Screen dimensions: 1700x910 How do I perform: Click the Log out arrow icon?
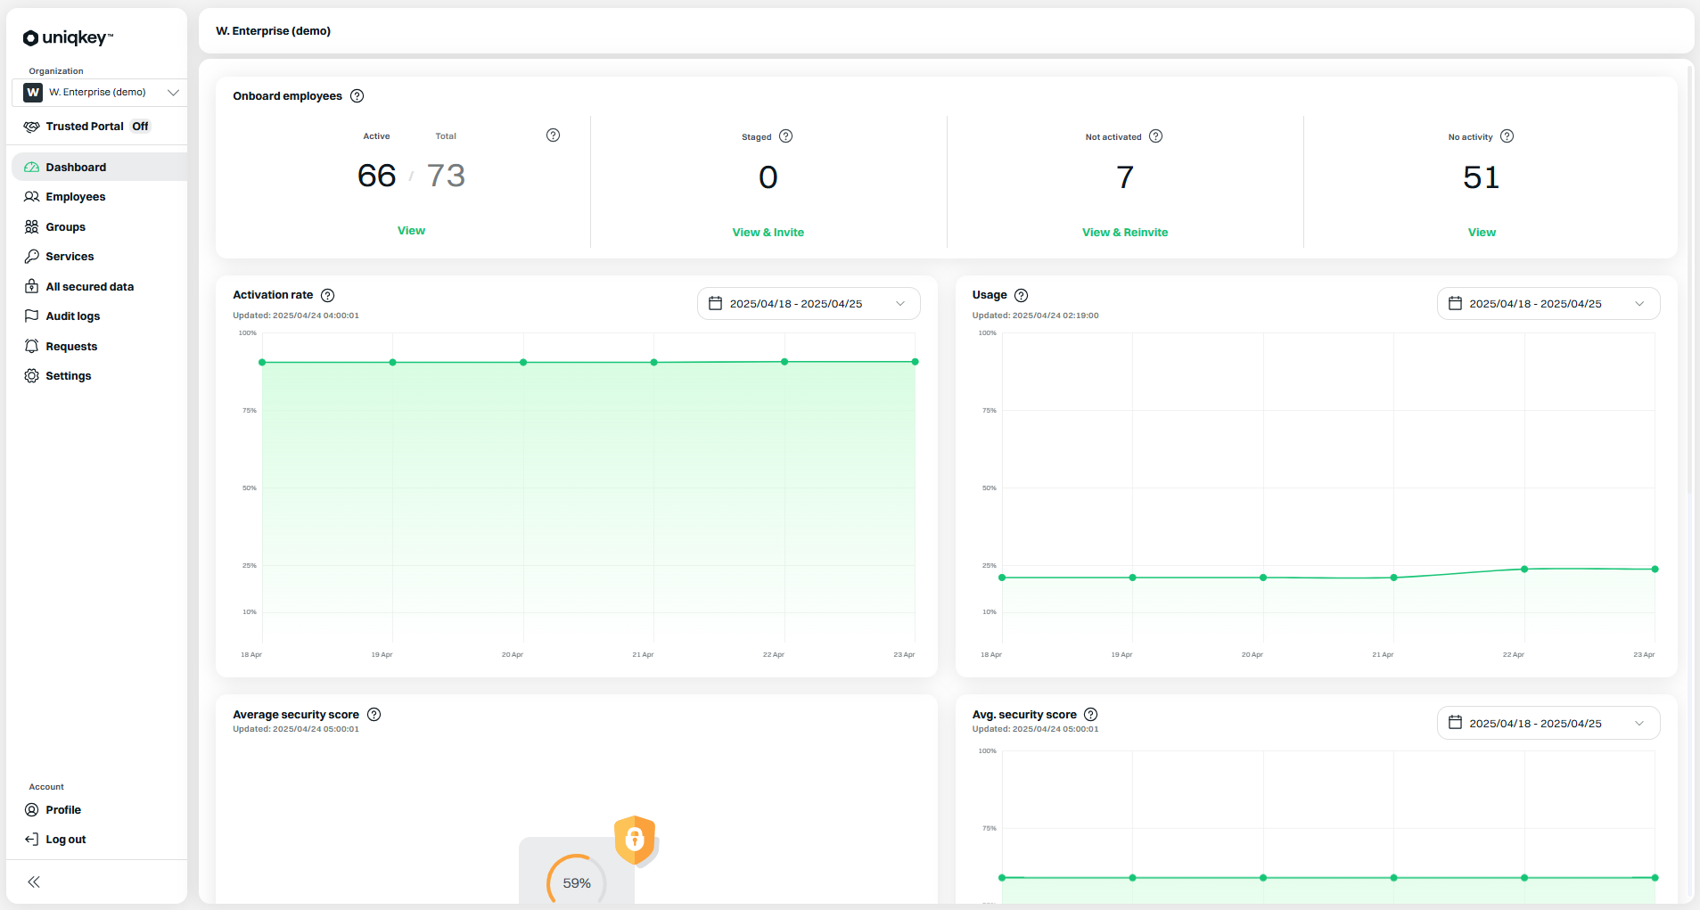[x=32, y=840]
